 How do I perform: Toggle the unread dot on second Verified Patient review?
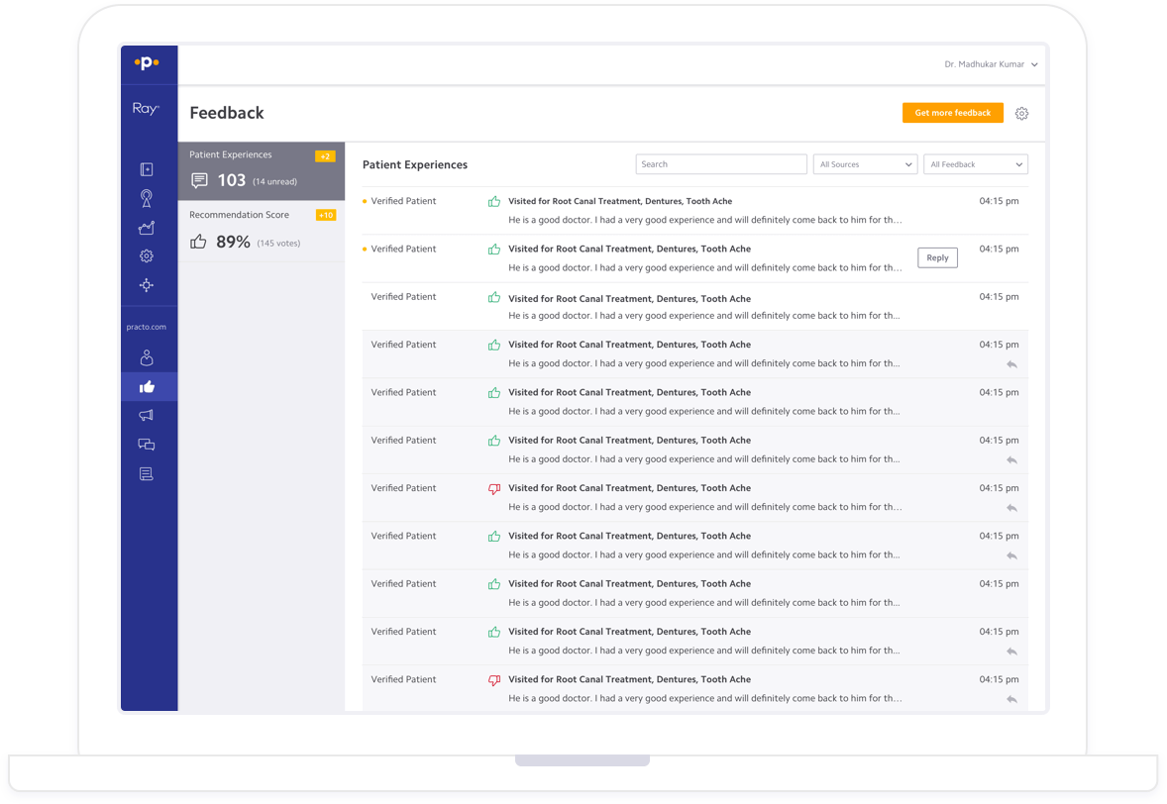point(365,249)
